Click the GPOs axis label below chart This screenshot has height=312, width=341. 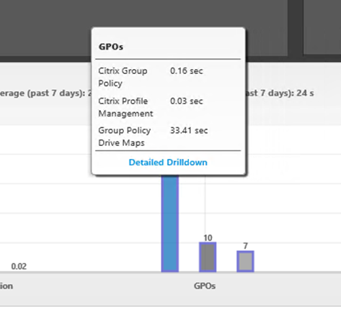(205, 286)
